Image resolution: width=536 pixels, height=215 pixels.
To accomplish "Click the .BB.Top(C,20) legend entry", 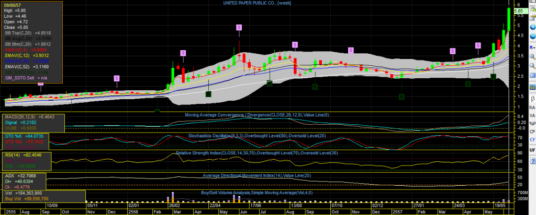I will click(27, 33).
